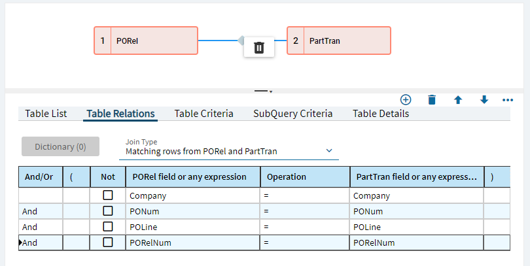This screenshot has height=266, width=530.
Task: Click the Operation cell in Company row
Action: pyautogui.click(x=305, y=196)
